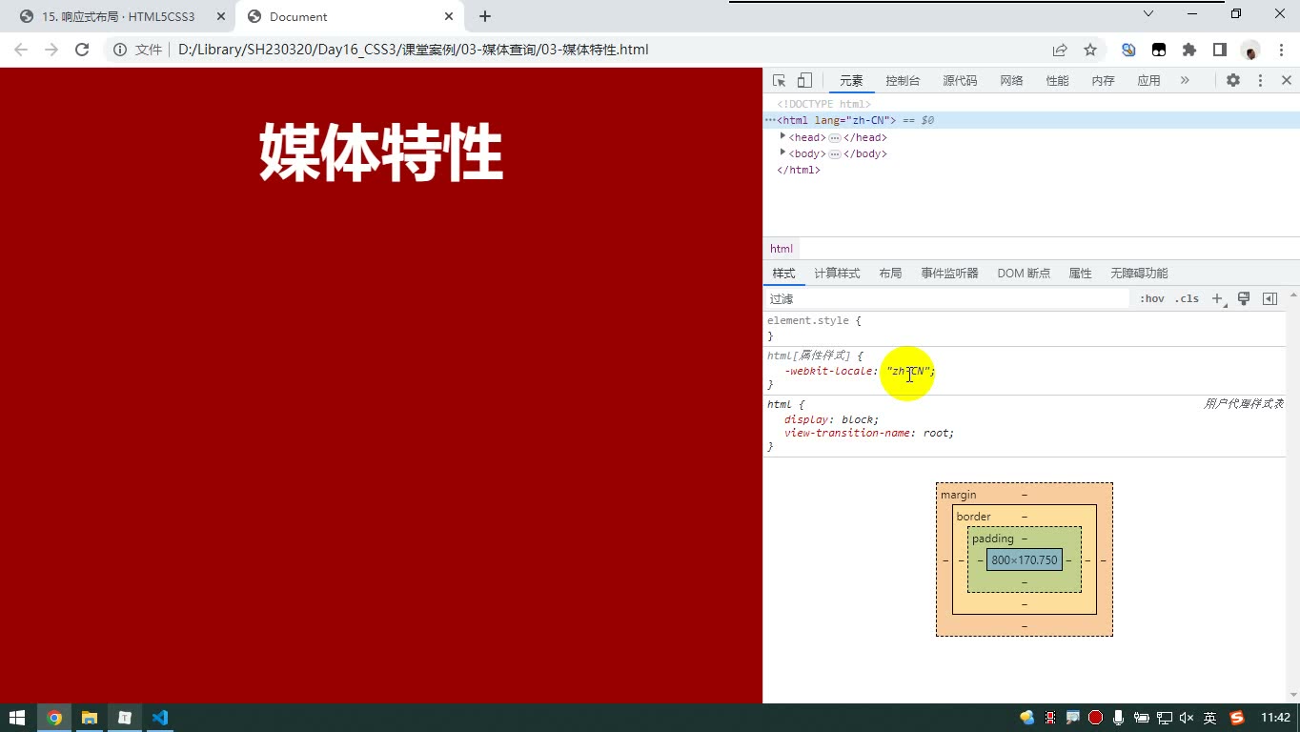Close the DevTools panel
Image resolution: width=1300 pixels, height=732 pixels.
pyautogui.click(x=1286, y=81)
